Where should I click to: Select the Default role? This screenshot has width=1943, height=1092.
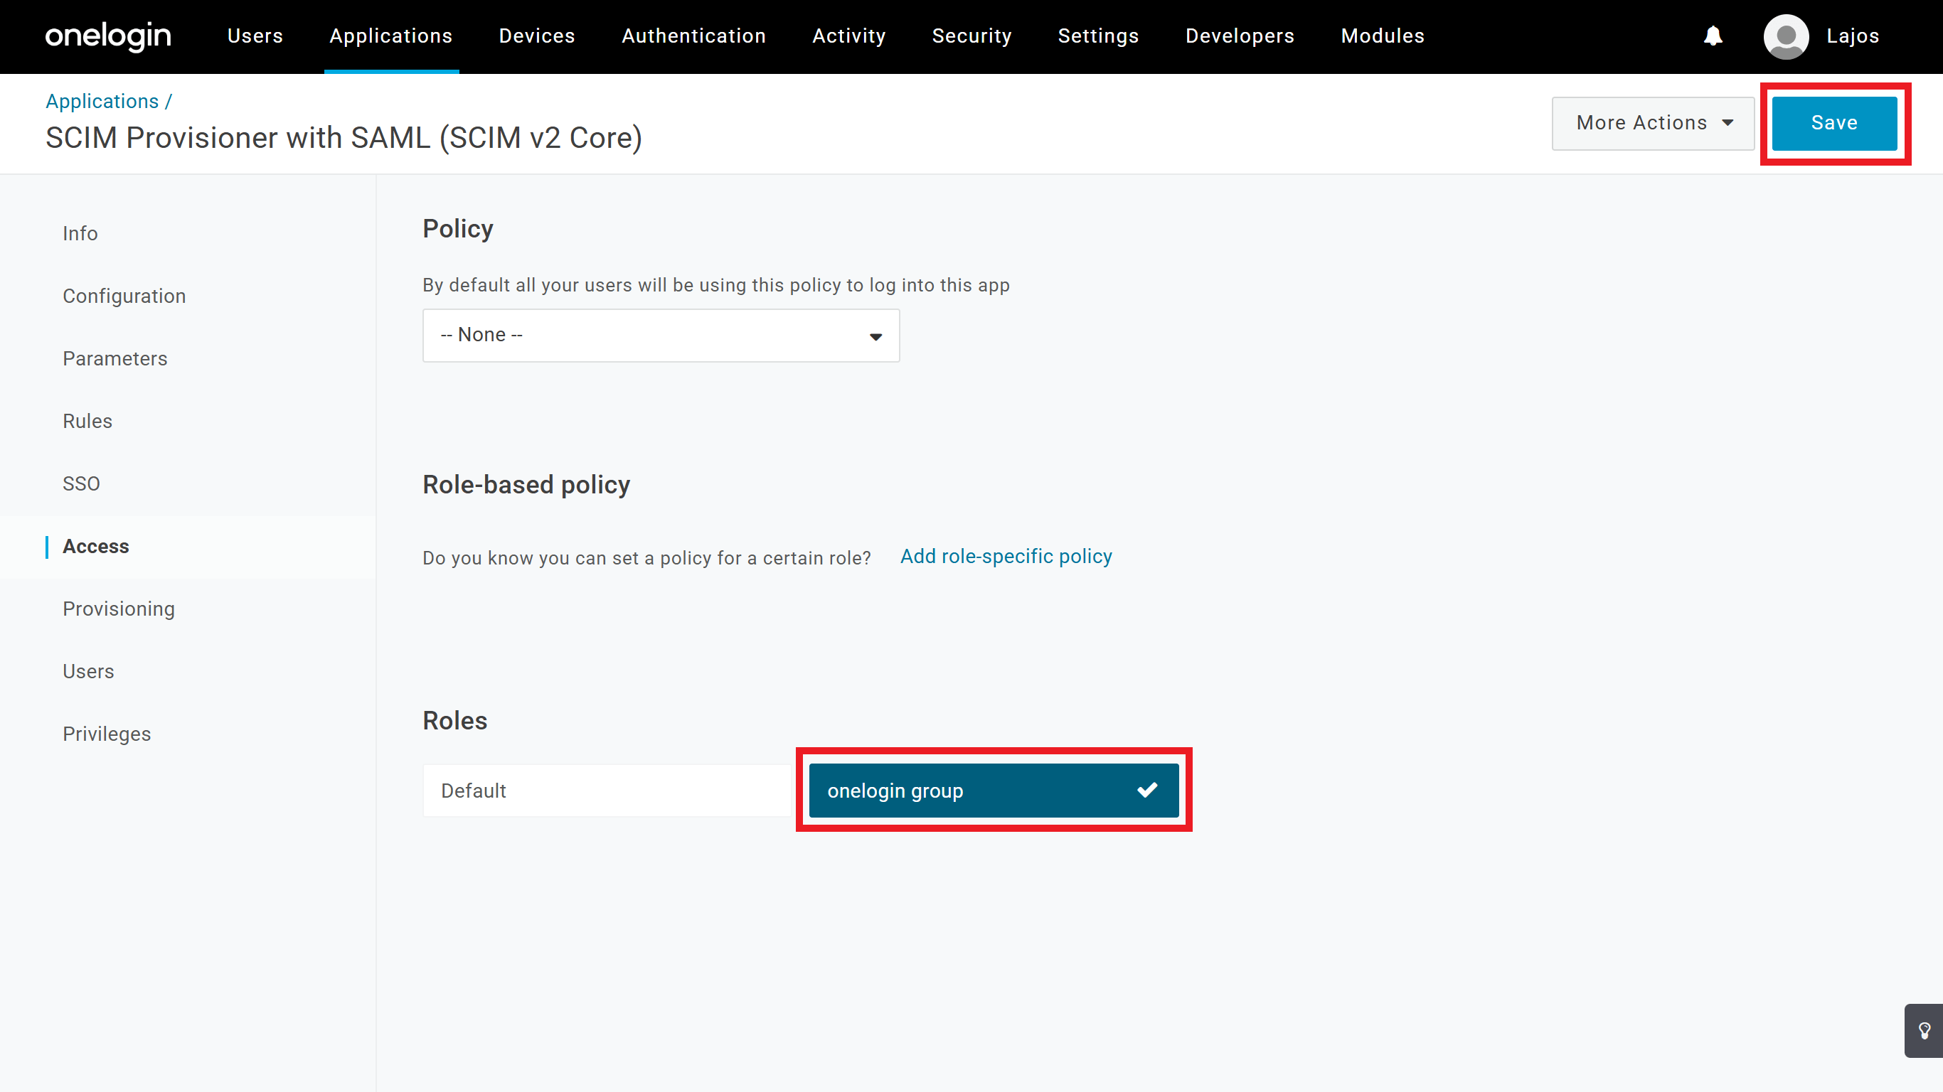607,791
